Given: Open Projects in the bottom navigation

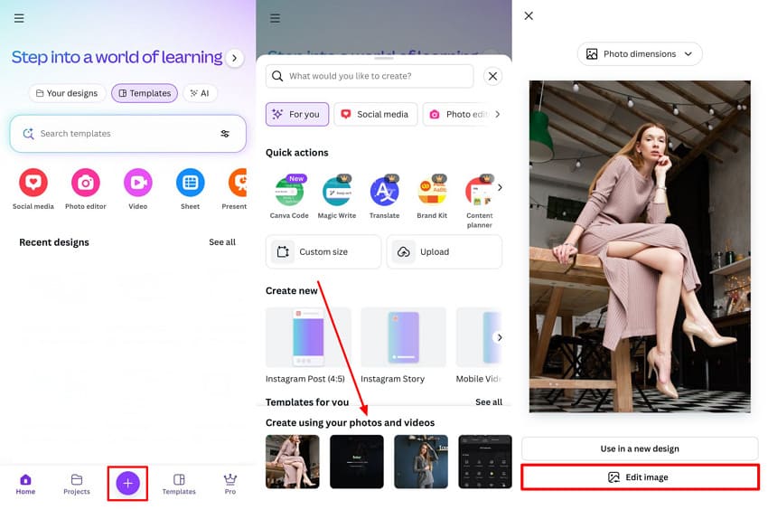Looking at the screenshot, I should tap(77, 485).
